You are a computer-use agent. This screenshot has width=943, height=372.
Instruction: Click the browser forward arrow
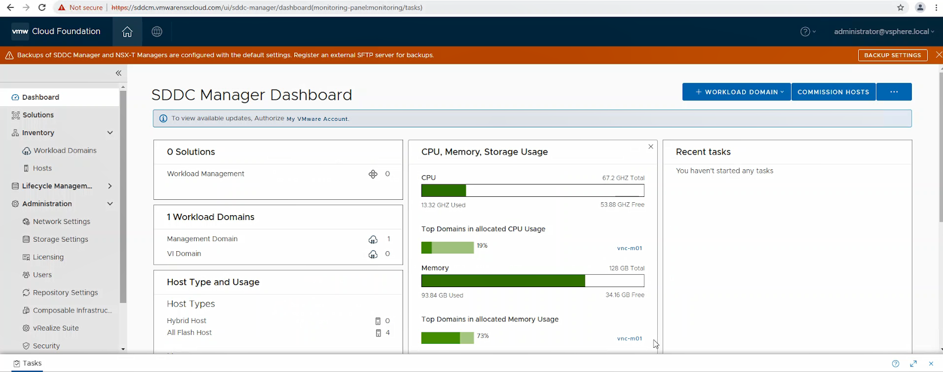point(26,8)
